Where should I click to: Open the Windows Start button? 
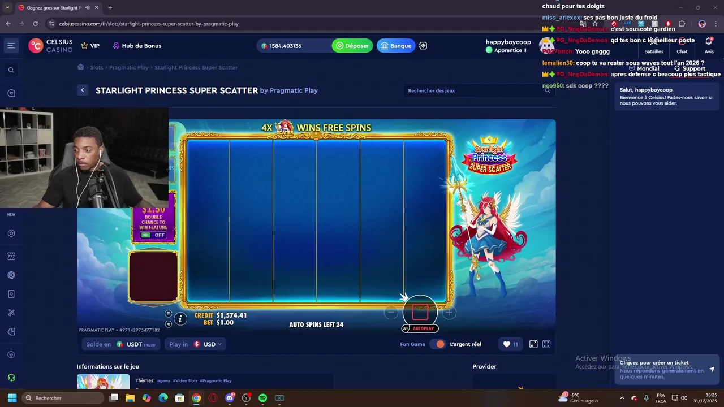(12, 398)
